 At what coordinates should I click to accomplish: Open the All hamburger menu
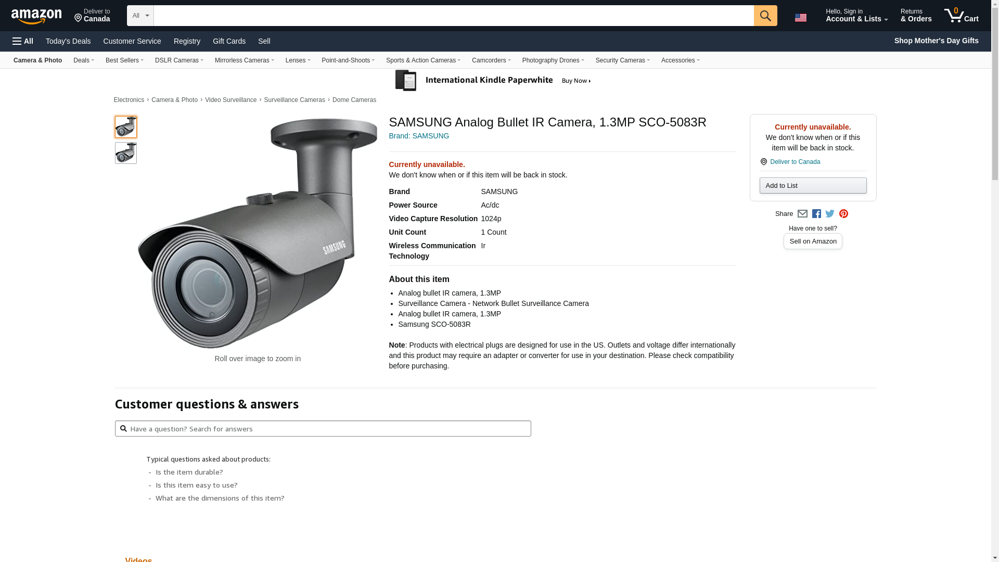point(23,41)
